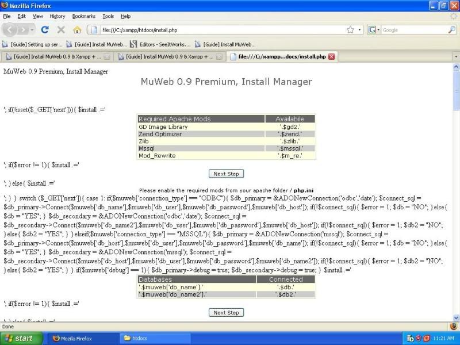Open the Tools menu
This screenshot has width=460, height=345.
pos(108,16)
